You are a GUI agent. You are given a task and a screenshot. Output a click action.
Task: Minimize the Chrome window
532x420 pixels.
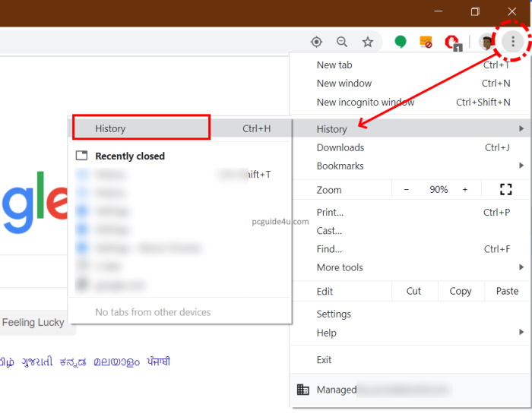439,11
